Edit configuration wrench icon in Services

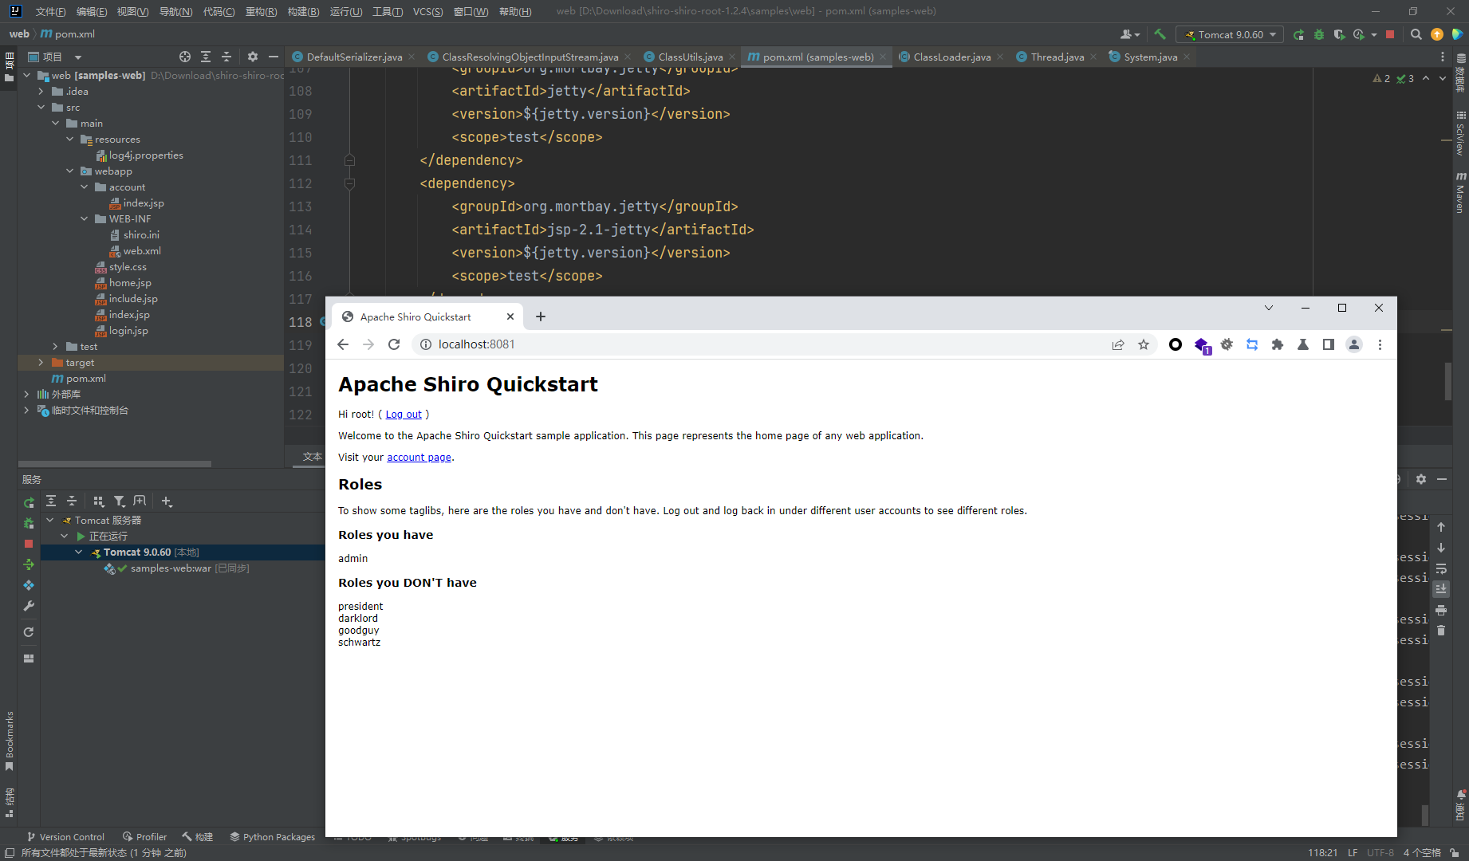(29, 606)
